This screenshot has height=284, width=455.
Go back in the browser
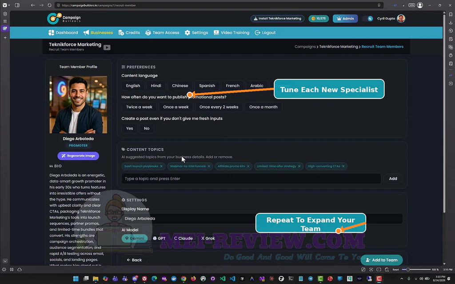pos(33,5)
